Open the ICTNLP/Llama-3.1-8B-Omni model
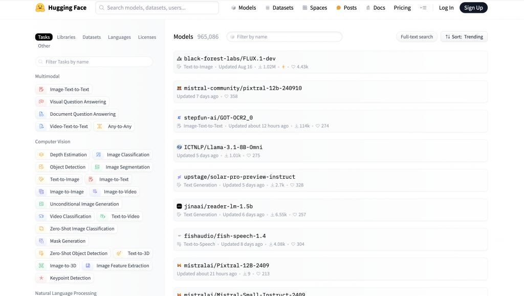 (330, 151)
